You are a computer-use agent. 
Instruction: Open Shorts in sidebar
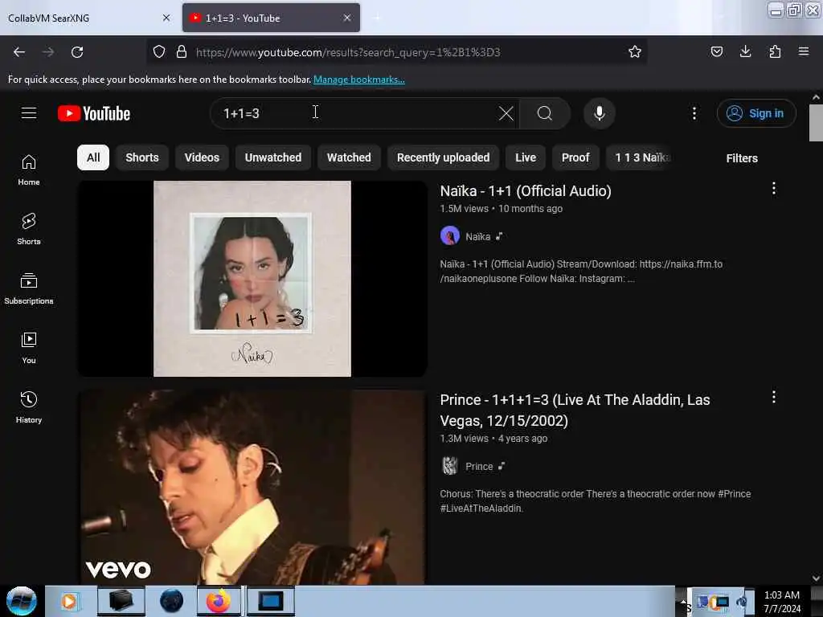29,229
